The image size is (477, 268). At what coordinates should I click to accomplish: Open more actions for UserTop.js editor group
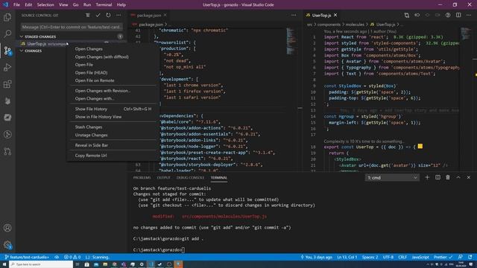pos(469,15)
